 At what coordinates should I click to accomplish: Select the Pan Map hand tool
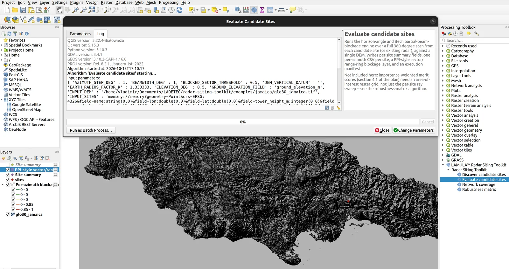point(59,10)
